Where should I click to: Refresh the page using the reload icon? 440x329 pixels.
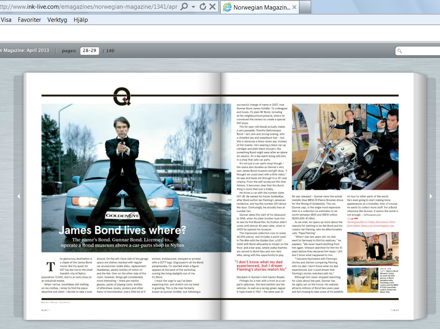point(203,7)
